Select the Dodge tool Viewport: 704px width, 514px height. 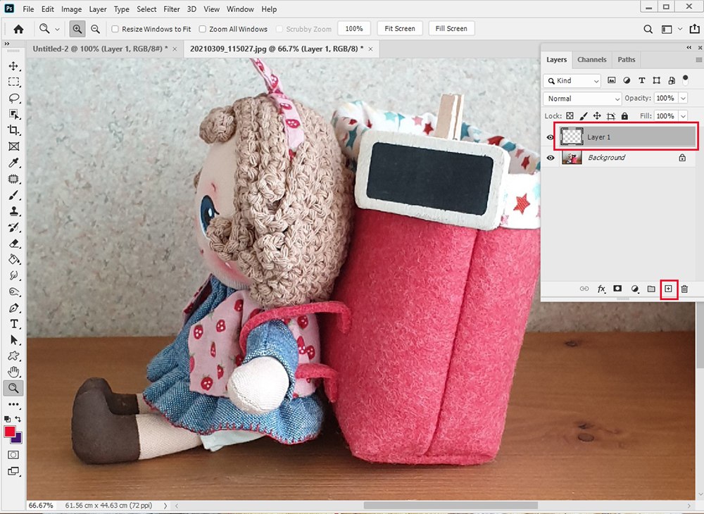(13, 292)
